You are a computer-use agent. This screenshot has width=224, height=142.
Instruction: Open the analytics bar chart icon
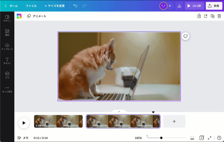pyautogui.click(x=179, y=6)
